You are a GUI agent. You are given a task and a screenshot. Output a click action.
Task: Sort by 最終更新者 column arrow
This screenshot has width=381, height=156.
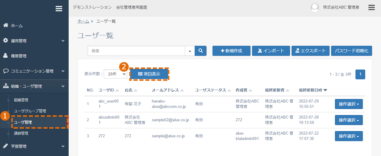point(288,90)
